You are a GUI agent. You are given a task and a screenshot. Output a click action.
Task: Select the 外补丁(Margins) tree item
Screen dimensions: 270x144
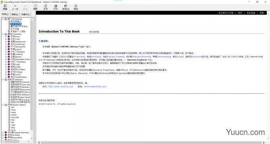pos(18,52)
